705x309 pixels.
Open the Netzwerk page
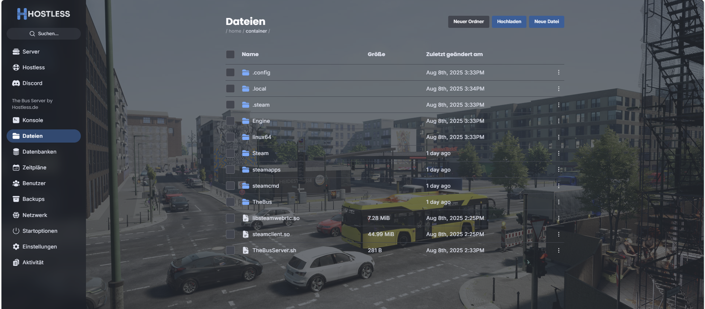click(44, 215)
